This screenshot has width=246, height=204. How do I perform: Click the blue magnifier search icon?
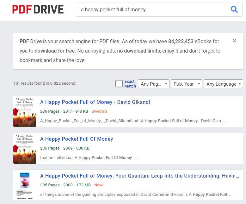coord(234,9)
